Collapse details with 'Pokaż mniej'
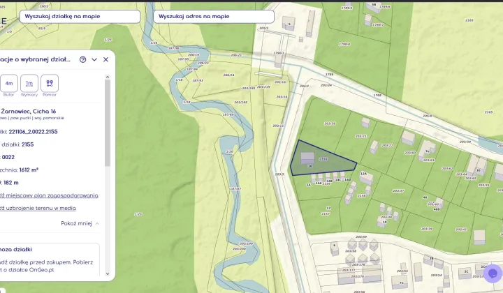The image size is (503, 293). tap(80, 223)
